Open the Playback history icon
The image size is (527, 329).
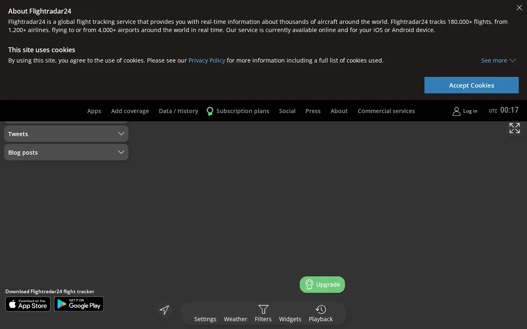(321, 309)
